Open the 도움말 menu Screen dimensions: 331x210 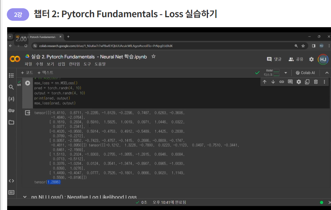click(x=100, y=64)
